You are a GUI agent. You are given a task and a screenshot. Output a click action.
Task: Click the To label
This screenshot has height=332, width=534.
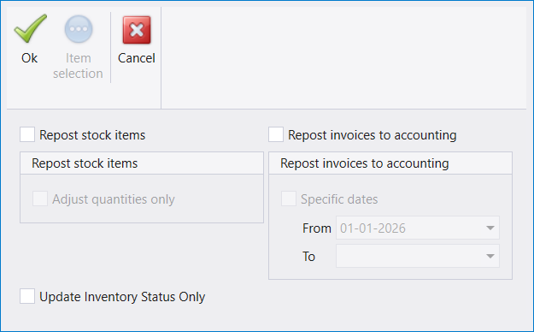pos(309,257)
